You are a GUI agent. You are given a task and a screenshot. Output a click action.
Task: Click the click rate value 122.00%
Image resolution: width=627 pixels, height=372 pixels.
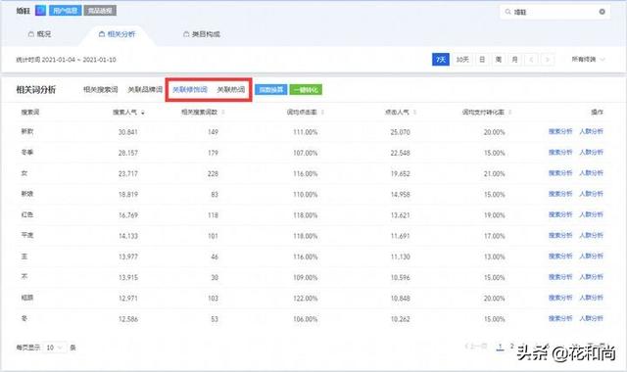tap(305, 299)
